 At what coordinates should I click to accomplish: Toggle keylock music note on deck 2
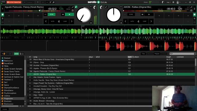tap(106, 7)
